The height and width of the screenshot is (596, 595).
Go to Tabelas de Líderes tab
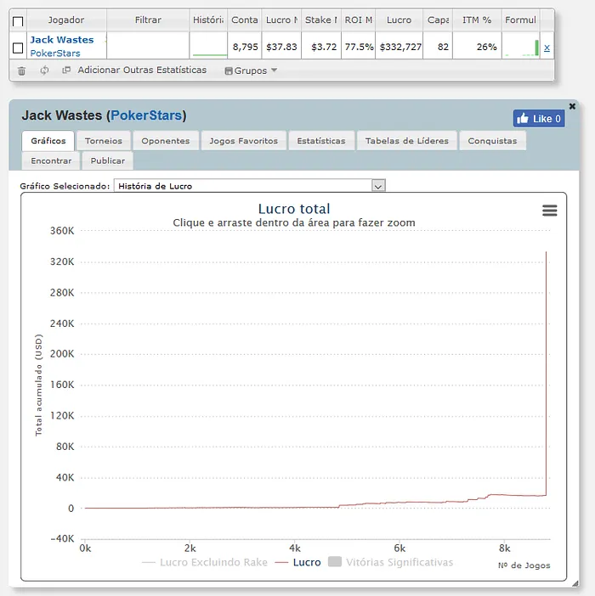point(406,141)
